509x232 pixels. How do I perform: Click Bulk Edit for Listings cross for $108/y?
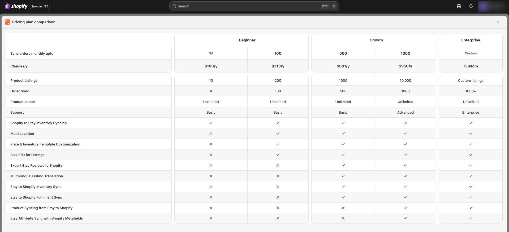pyautogui.click(x=211, y=155)
